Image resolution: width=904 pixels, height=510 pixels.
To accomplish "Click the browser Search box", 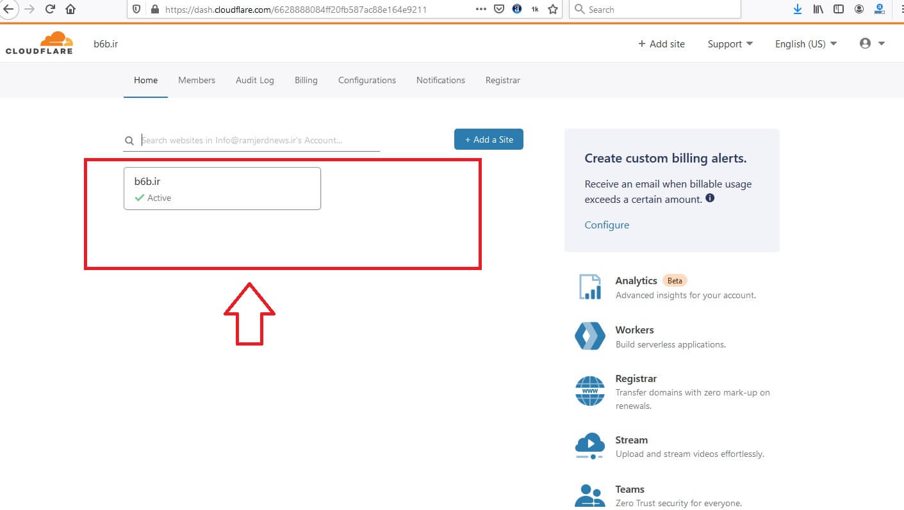I will point(655,10).
